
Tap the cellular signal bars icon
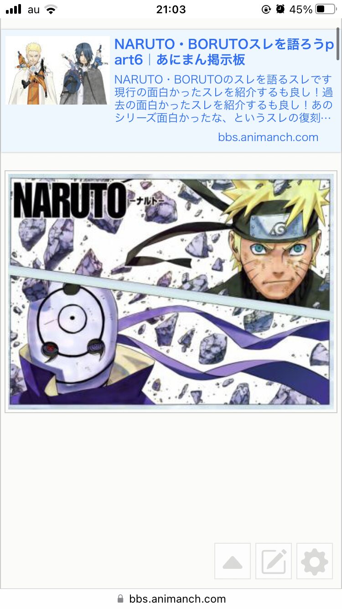(x=14, y=9)
